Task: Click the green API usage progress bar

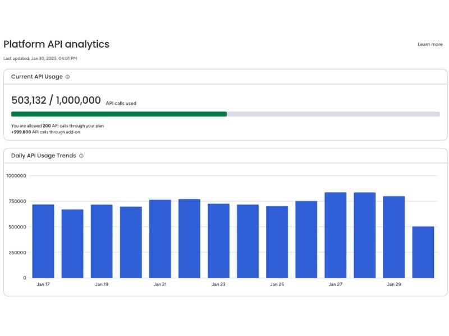Action: tap(119, 114)
